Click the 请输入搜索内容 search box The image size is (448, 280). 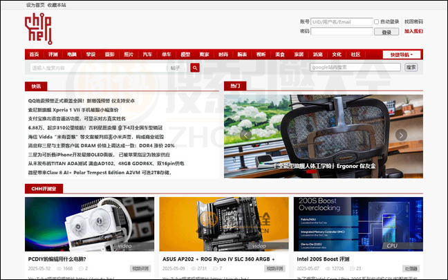(99, 68)
